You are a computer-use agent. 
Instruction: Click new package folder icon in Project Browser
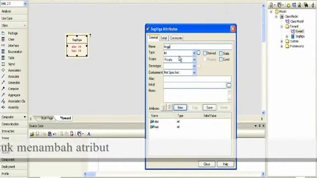pyautogui.click(x=288, y=5)
